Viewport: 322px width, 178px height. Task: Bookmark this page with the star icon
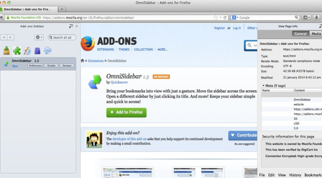point(215,18)
